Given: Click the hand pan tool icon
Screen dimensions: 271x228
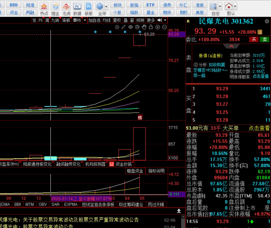Looking at the screenshot, I should pyautogui.click(x=144, y=27).
